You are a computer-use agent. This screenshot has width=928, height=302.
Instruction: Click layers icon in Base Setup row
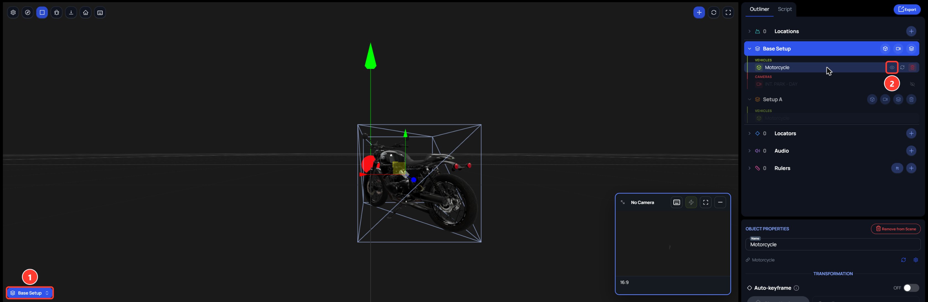911,49
